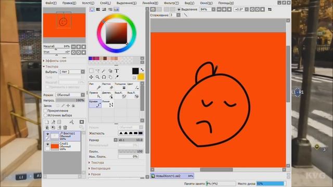Screen dimensions: 333x187
Task: Expand the brush Текстура section
Action: coord(96,163)
